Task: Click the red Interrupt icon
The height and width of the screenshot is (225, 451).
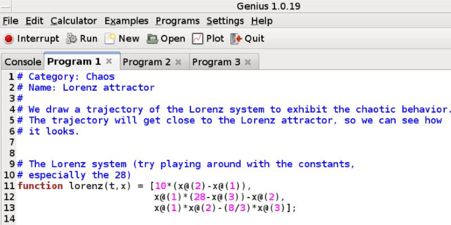Action: point(10,39)
